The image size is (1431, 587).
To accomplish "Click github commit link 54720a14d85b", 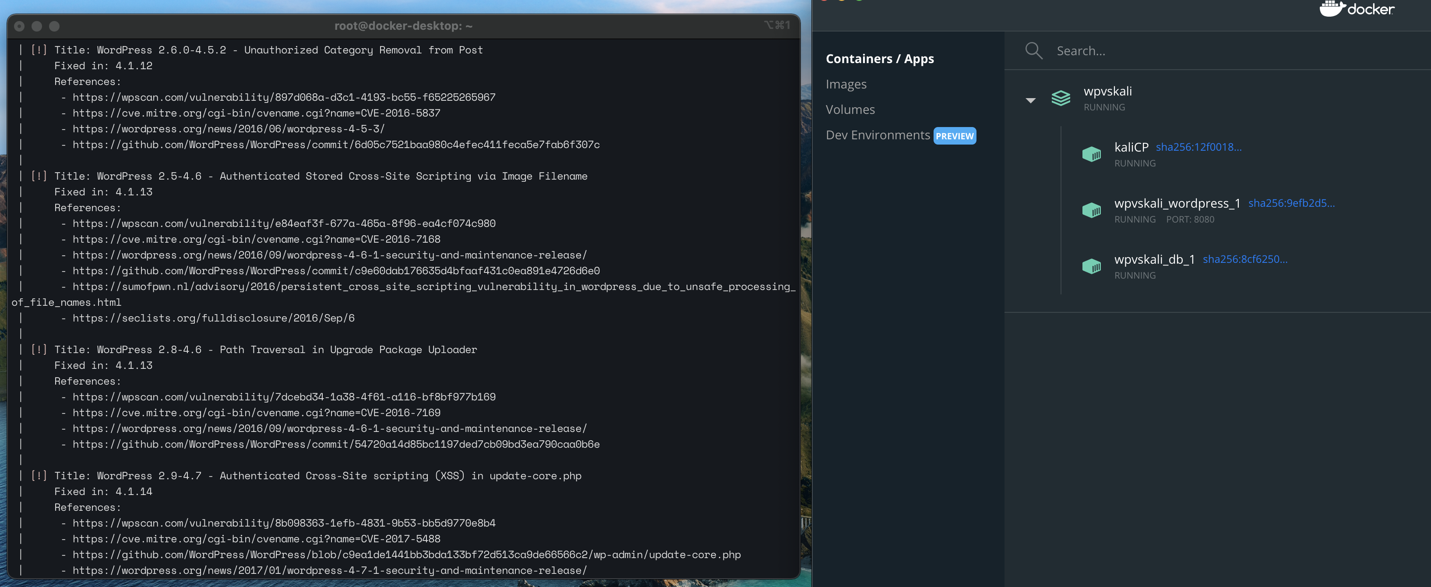I will click(336, 444).
